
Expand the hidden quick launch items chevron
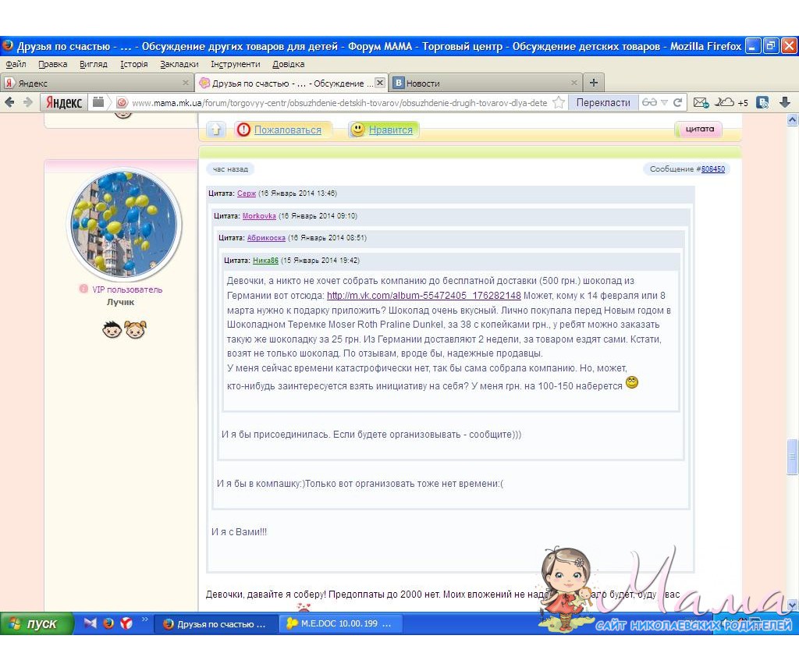coord(144,620)
